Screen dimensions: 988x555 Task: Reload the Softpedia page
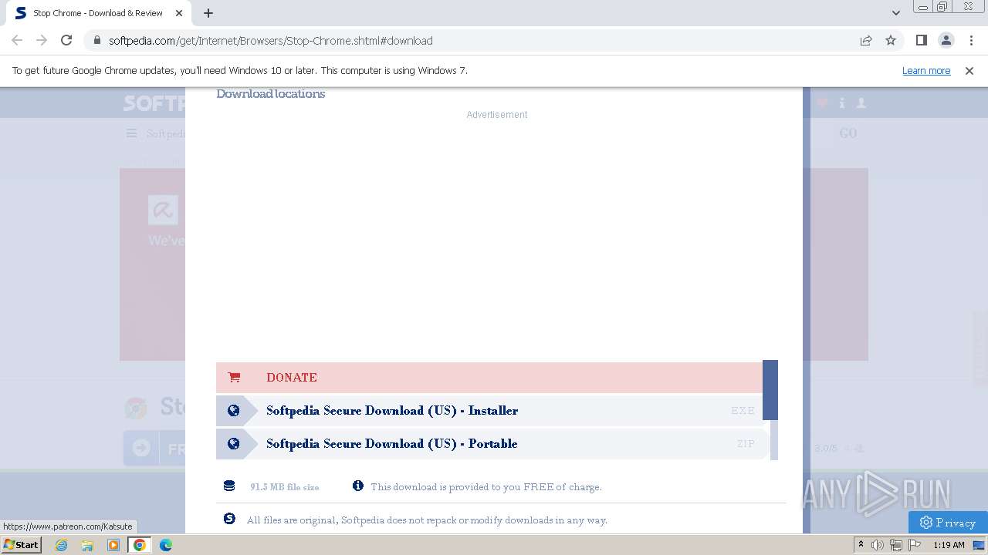[66, 40]
